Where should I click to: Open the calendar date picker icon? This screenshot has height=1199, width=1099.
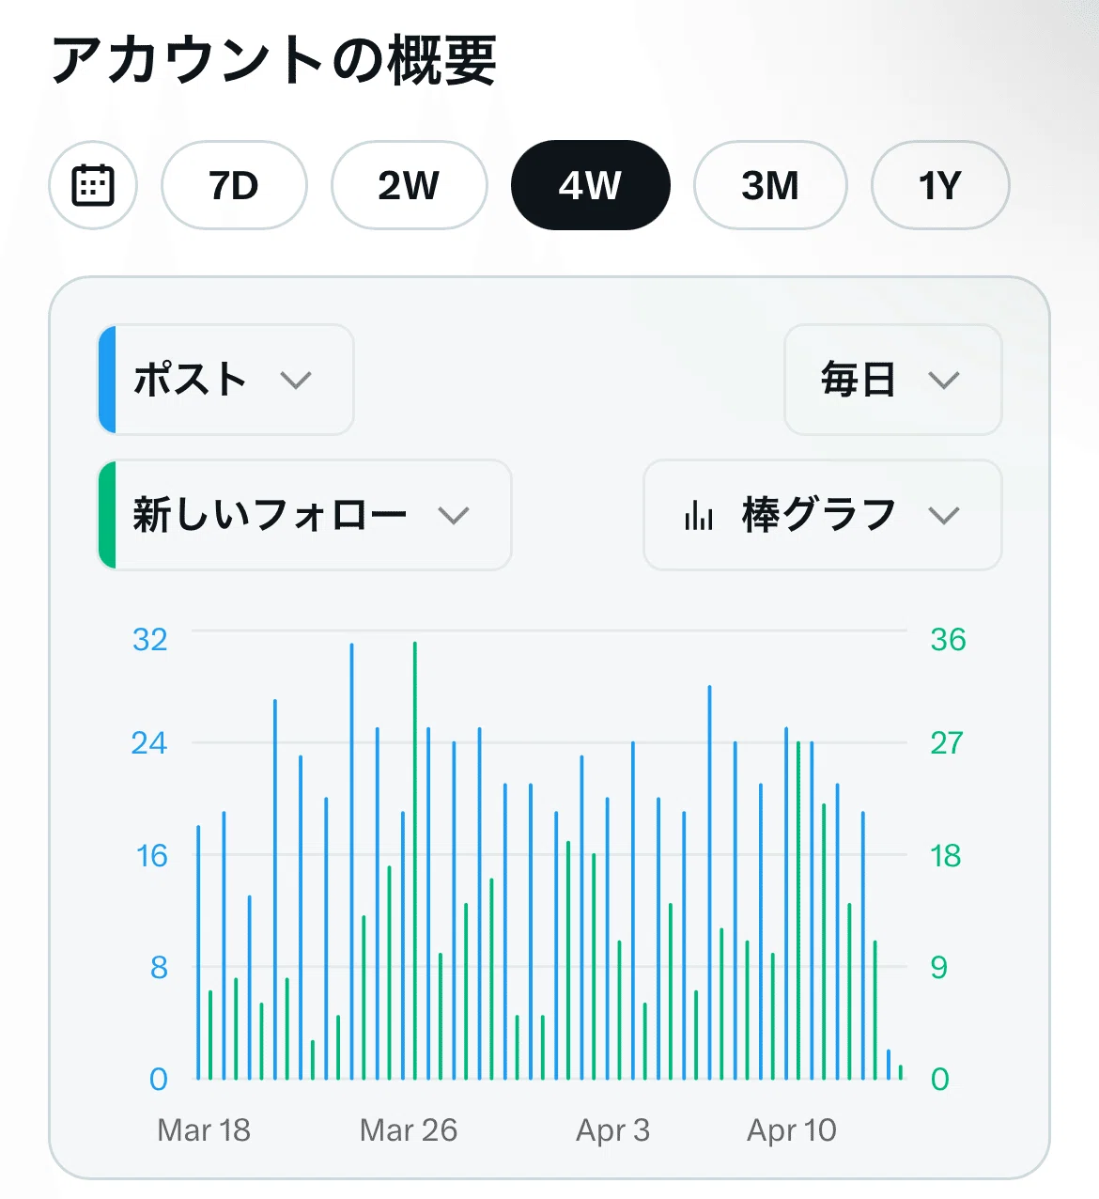coord(93,185)
